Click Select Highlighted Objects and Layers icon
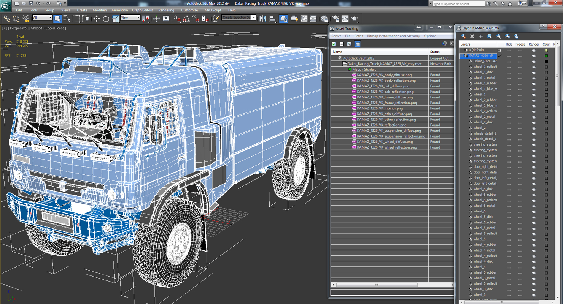The width and height of the screenshot is (563, 304). [x=490, y=36]
